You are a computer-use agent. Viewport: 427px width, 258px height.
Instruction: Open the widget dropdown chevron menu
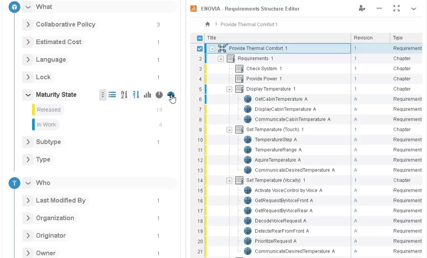pos(413,9)
